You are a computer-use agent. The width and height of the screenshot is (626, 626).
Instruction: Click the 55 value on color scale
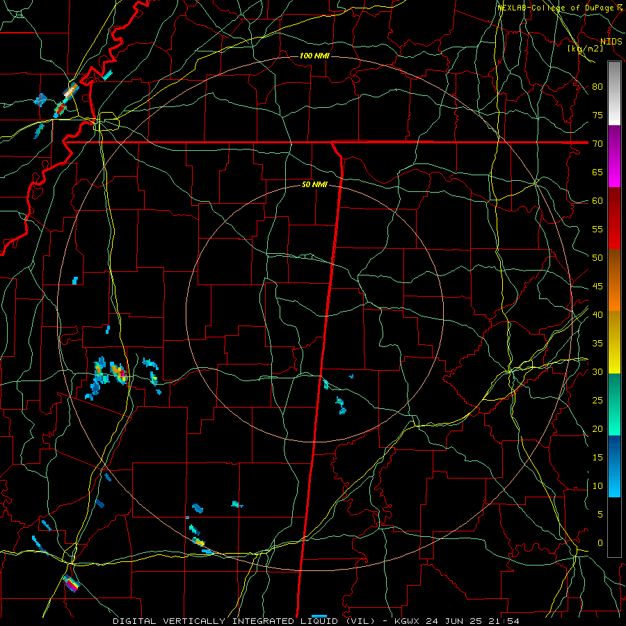click(x=597, y=229)
